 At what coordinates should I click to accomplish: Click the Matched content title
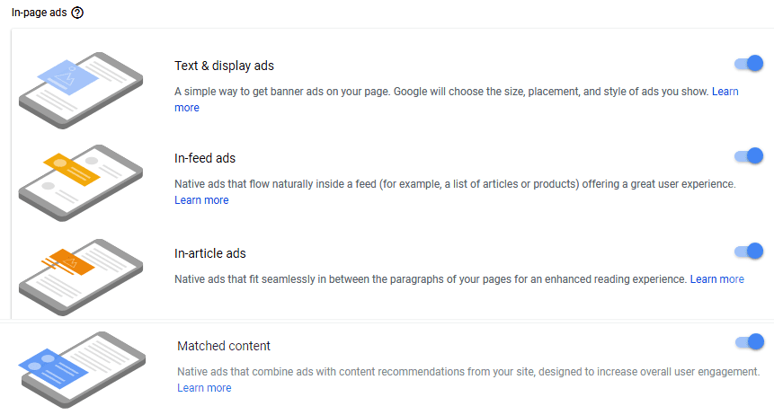click(x=224, y=346)
